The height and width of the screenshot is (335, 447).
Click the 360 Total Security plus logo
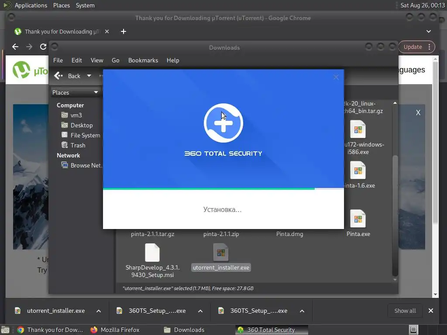(x=223, y=123)
